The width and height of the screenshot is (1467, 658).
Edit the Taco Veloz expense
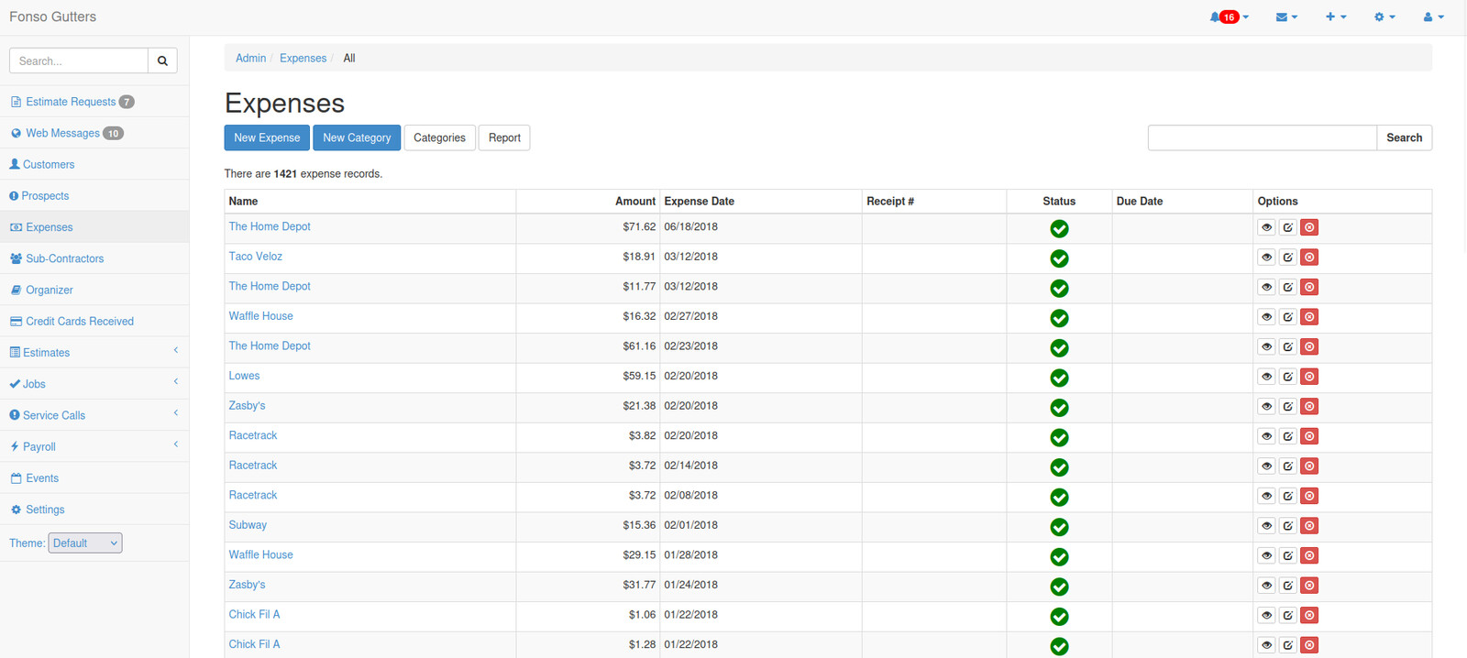tap(1288, 258)
